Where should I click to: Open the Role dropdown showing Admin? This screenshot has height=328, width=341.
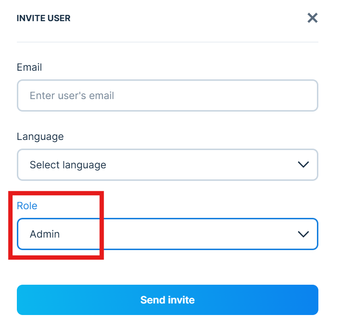167,234
